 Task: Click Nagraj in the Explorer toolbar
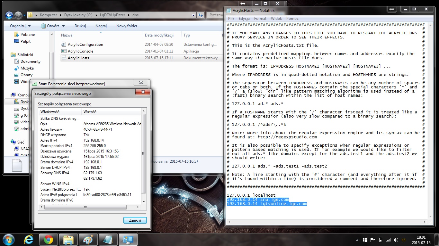(x=101, y=26)
